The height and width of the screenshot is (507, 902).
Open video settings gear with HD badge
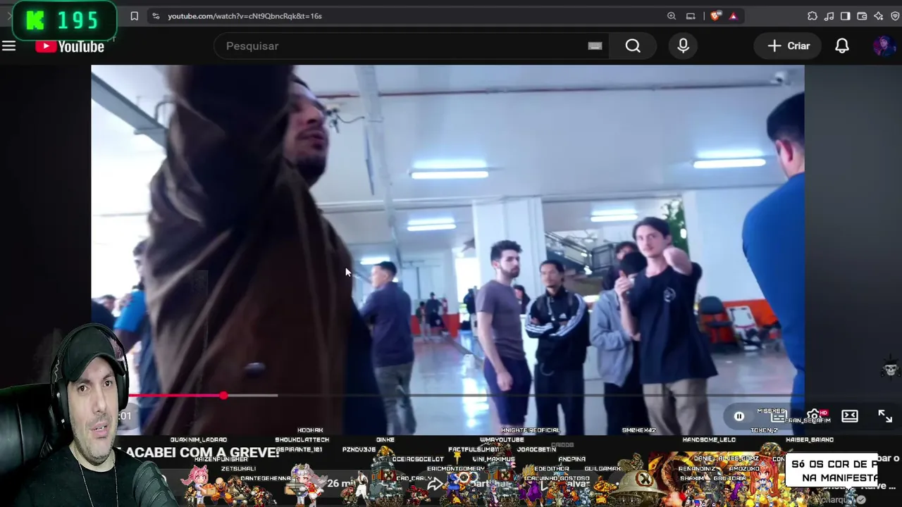click(x=815, y=416)
